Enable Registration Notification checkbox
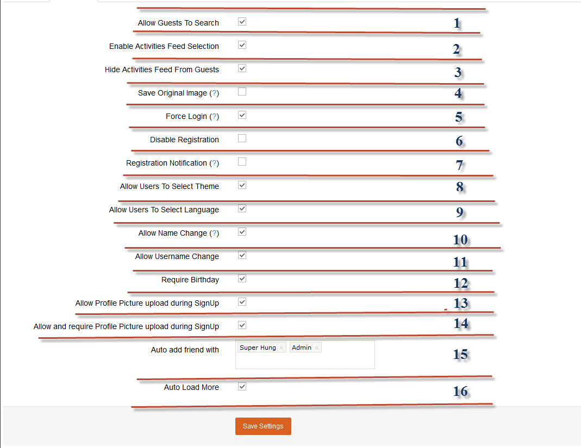Screen dimensions: 581x448 (x=242, y=162)
